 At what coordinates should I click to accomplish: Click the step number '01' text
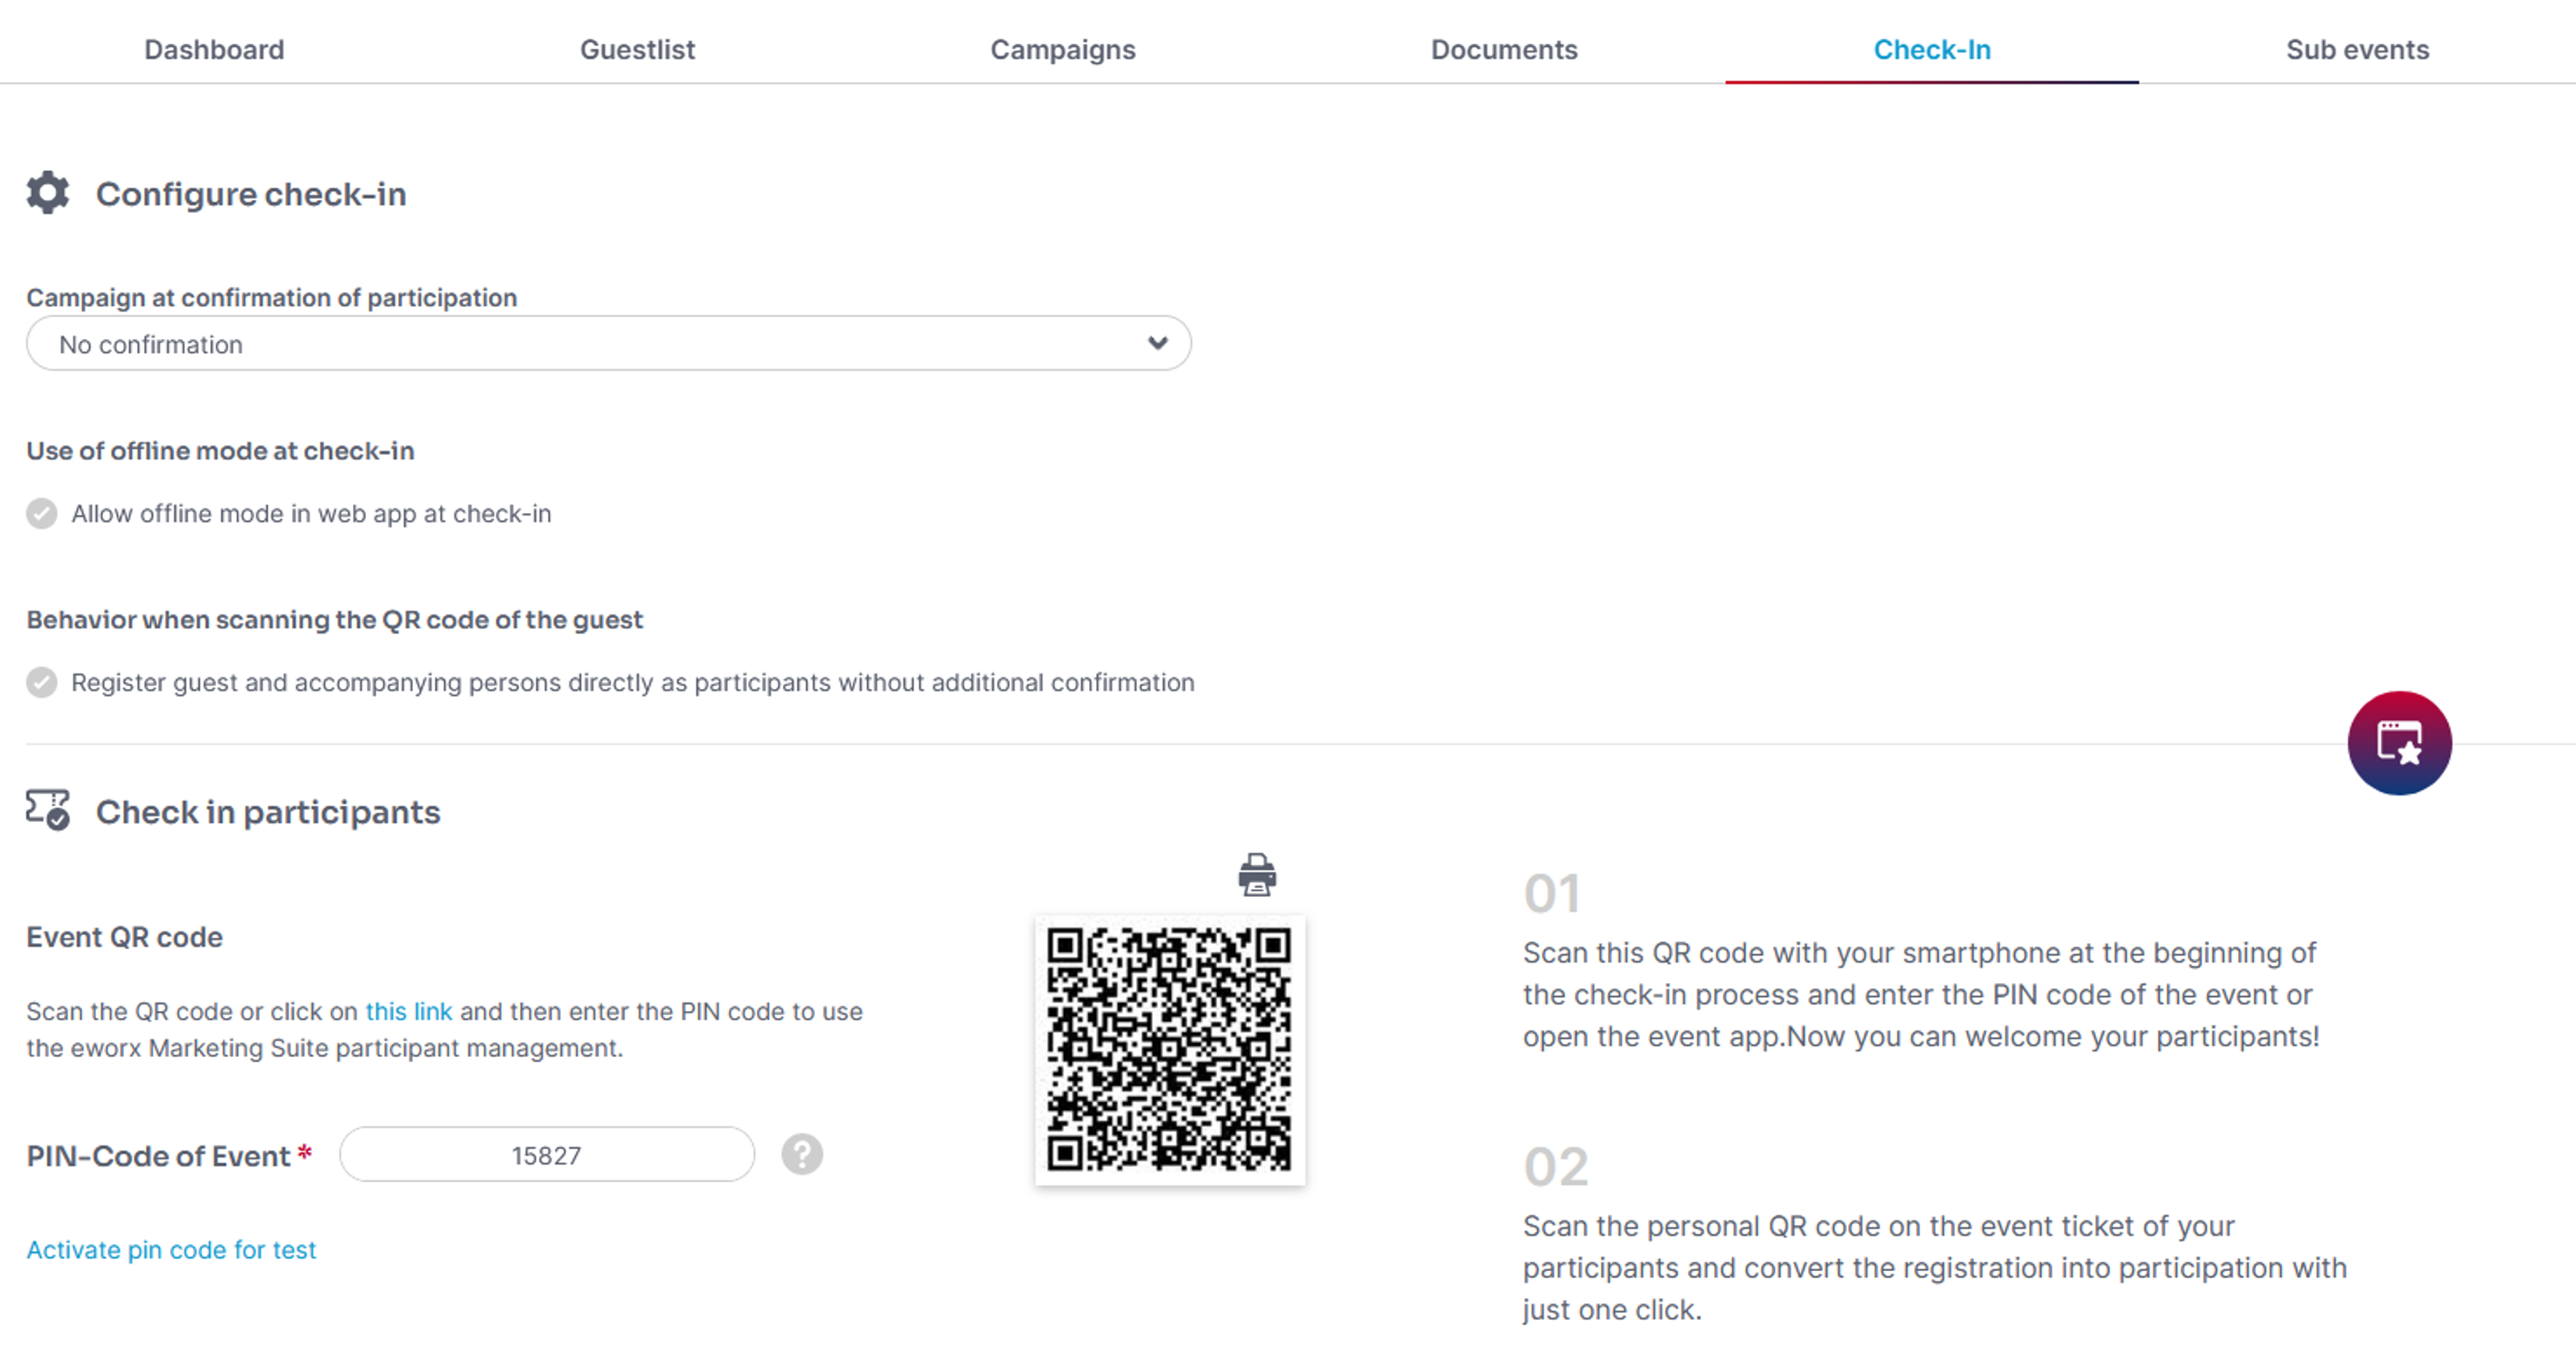[1552, 893]
